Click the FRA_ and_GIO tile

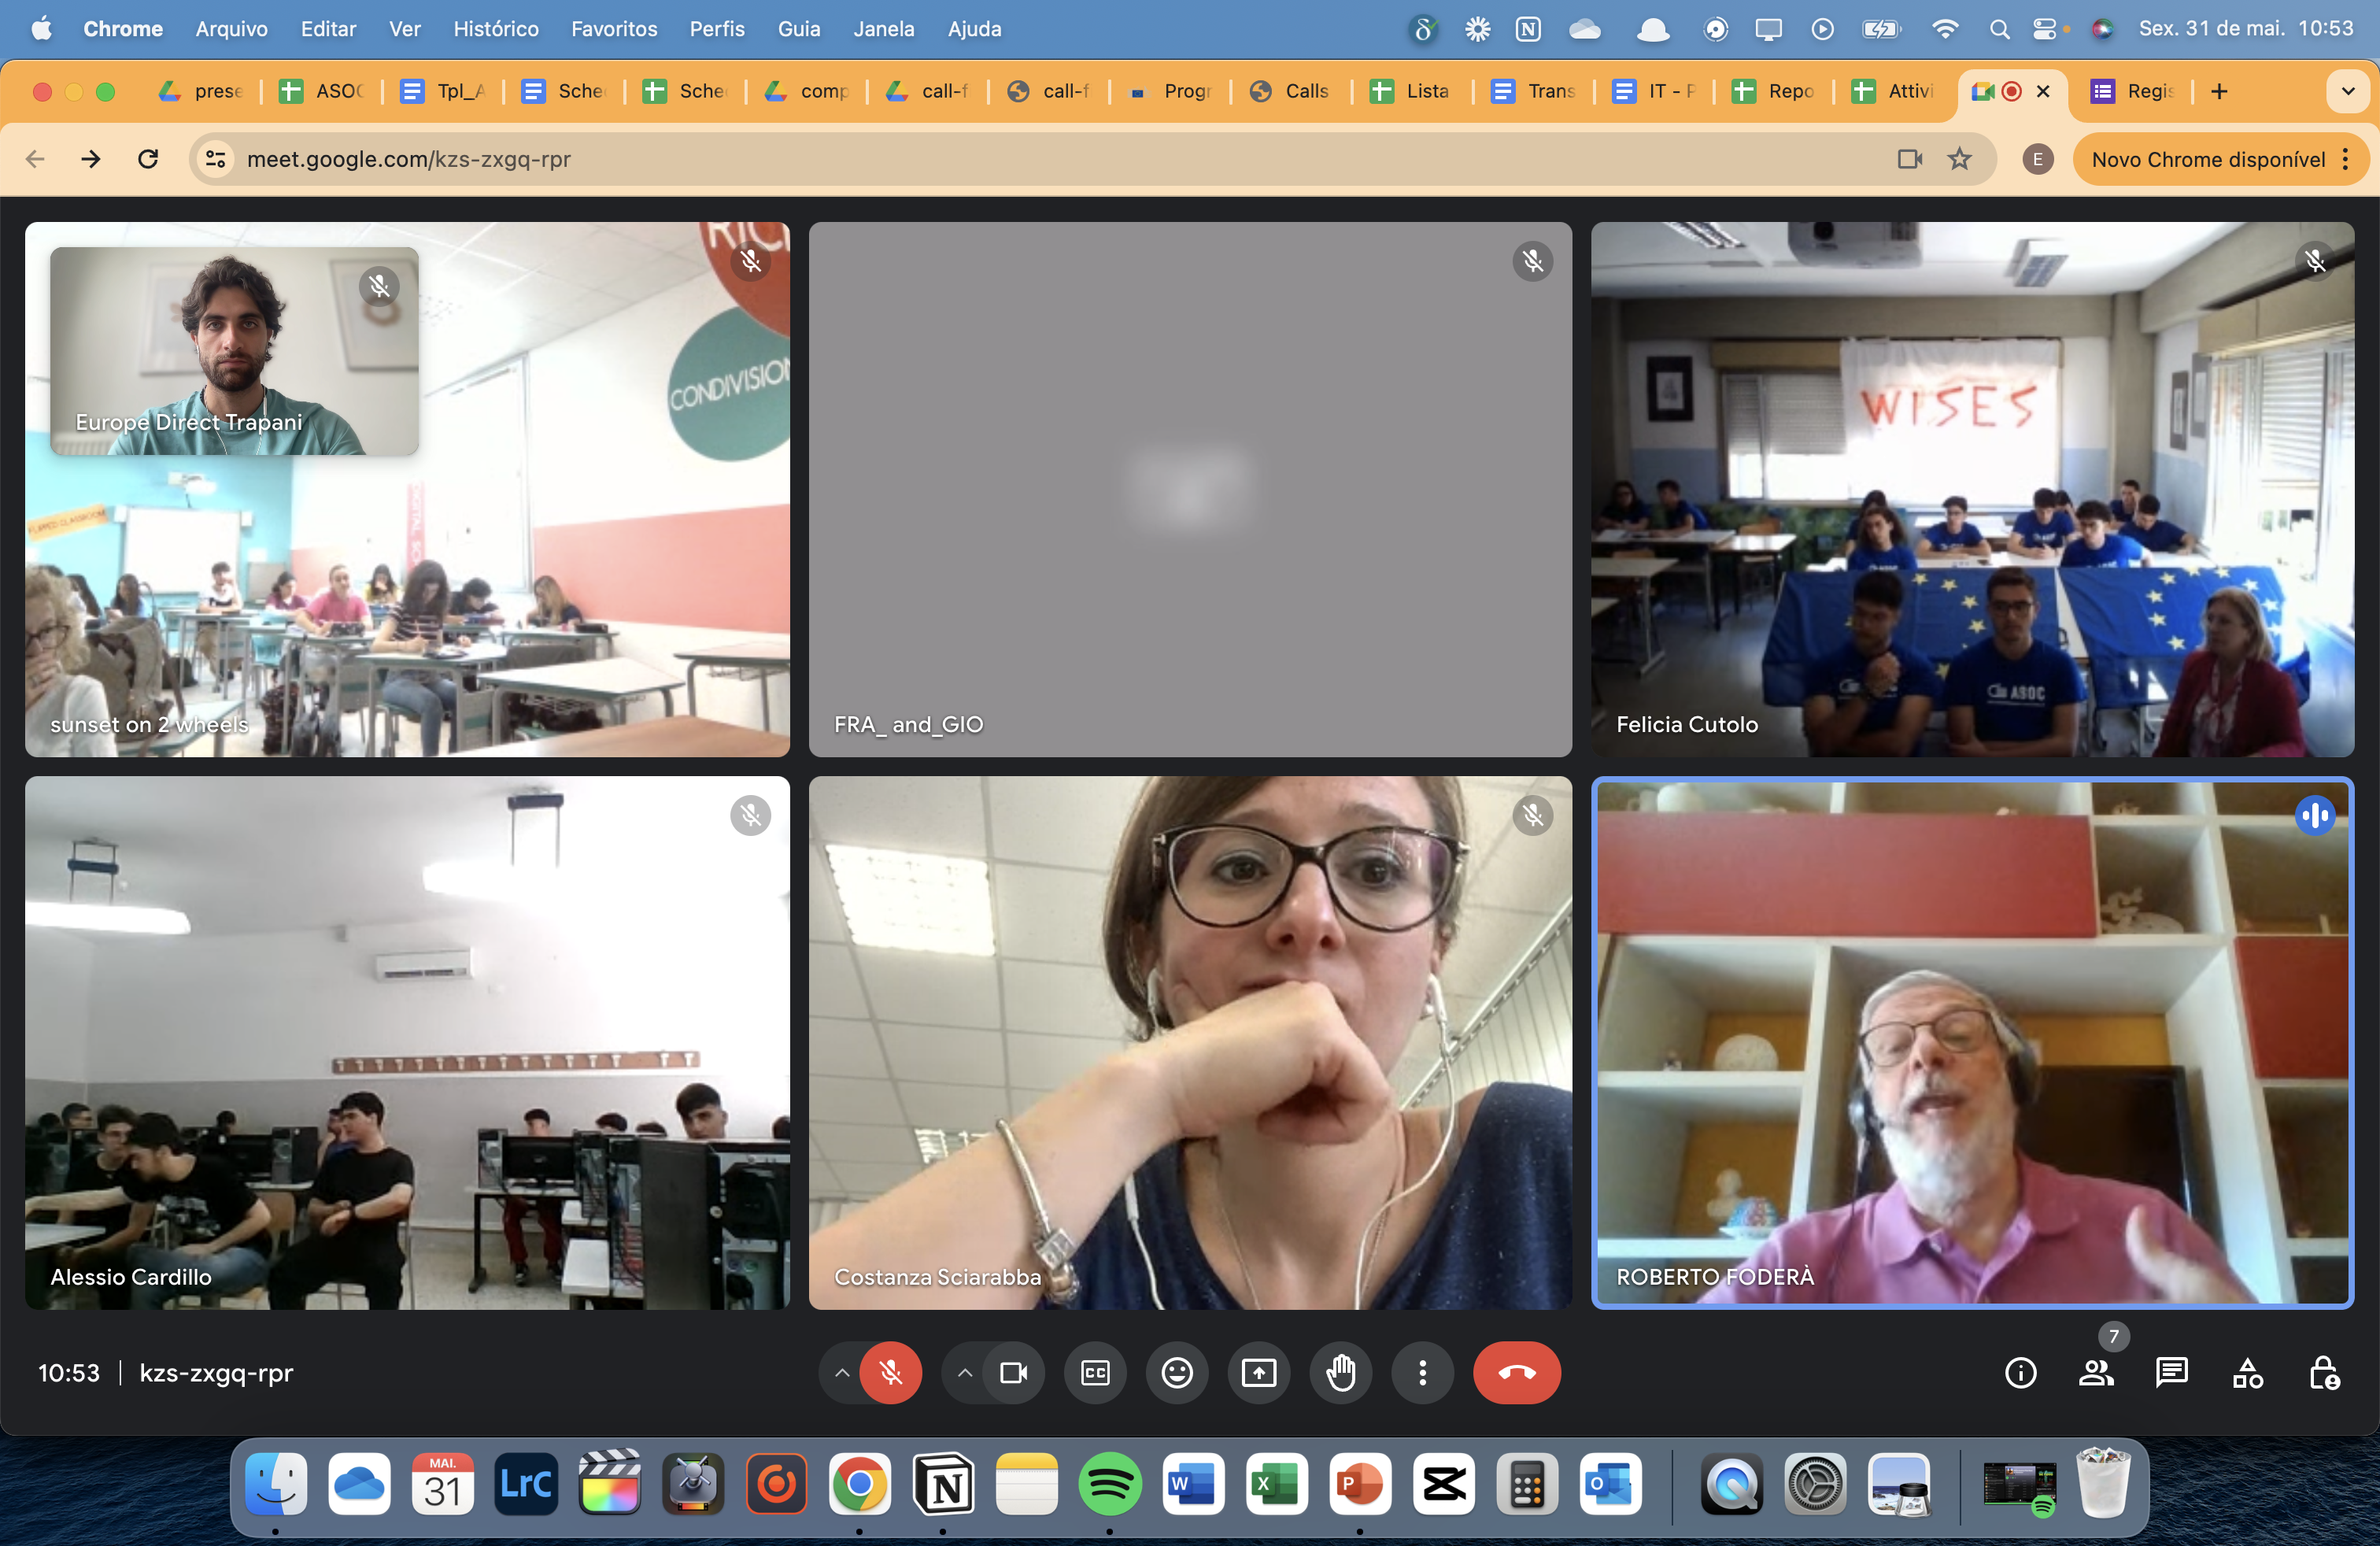[x=1190, y=489]
